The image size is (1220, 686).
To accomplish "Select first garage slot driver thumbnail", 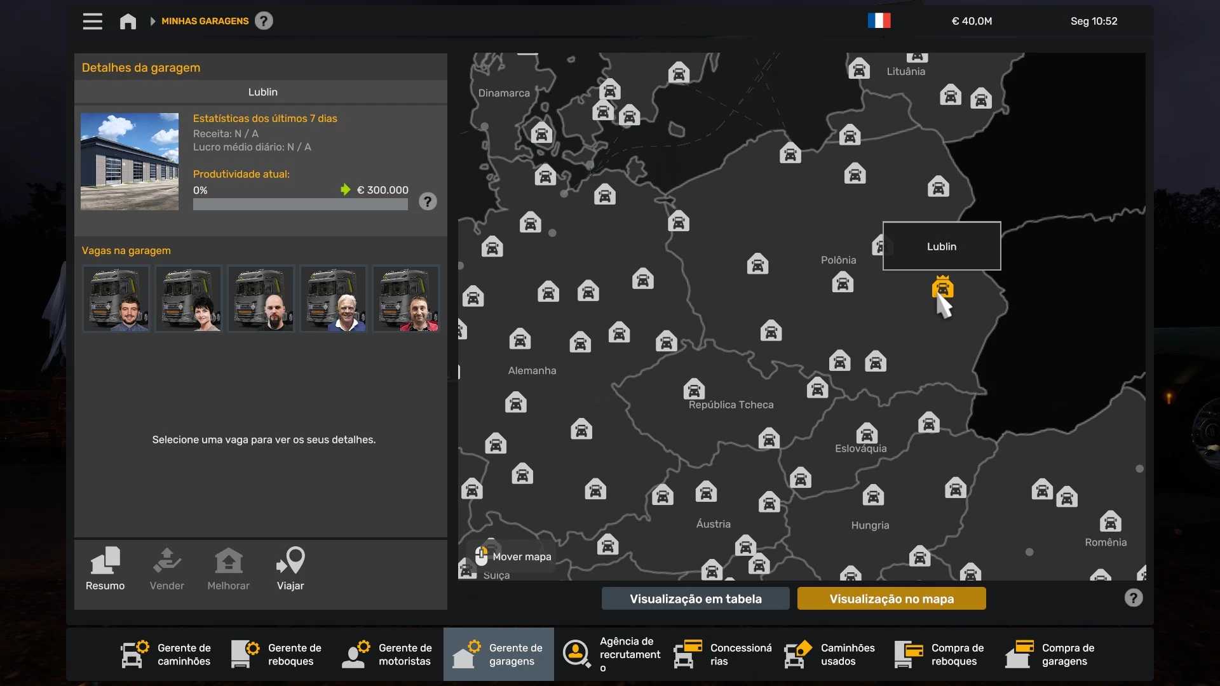I will [116, 299].
